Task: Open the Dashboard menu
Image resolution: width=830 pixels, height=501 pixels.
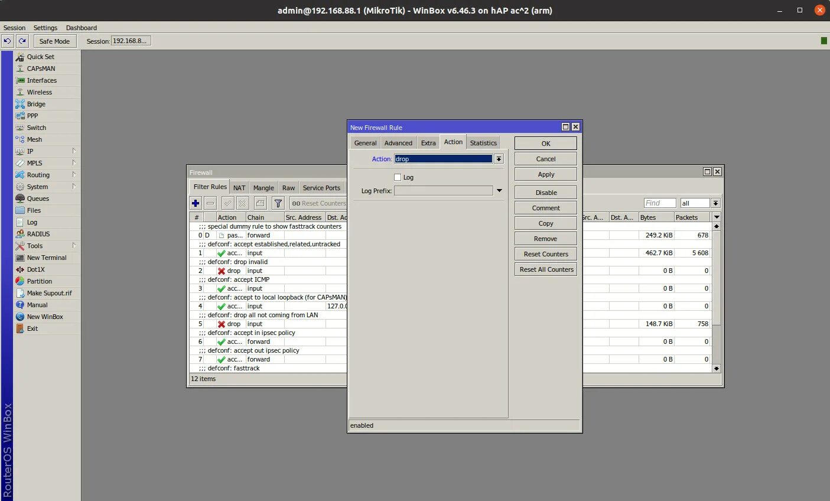Action: click(82, 28)
